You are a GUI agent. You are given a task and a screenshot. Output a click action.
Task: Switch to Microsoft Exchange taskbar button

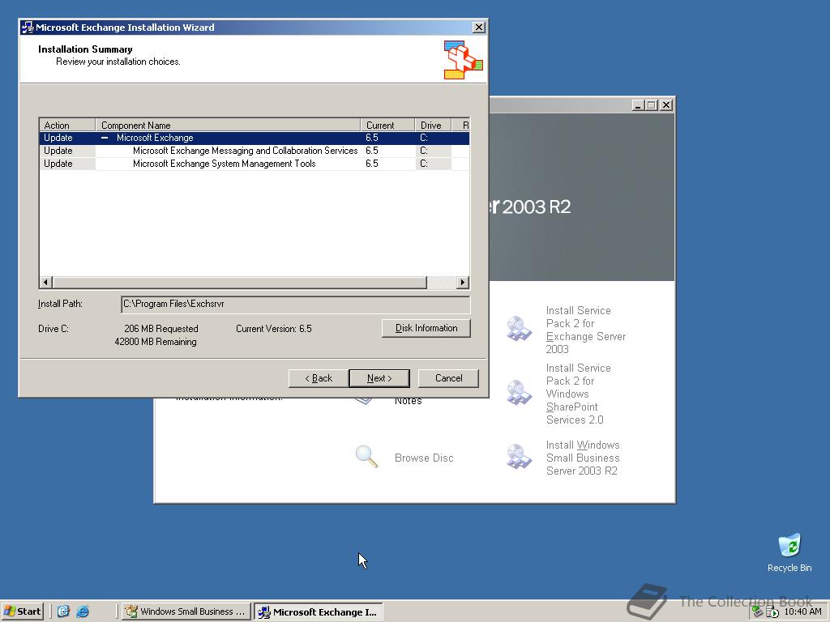click(318, 612)
